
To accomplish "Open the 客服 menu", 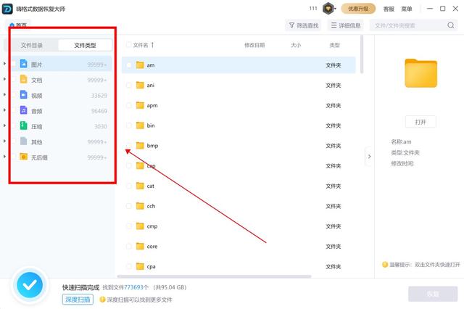I will (389, 9).
